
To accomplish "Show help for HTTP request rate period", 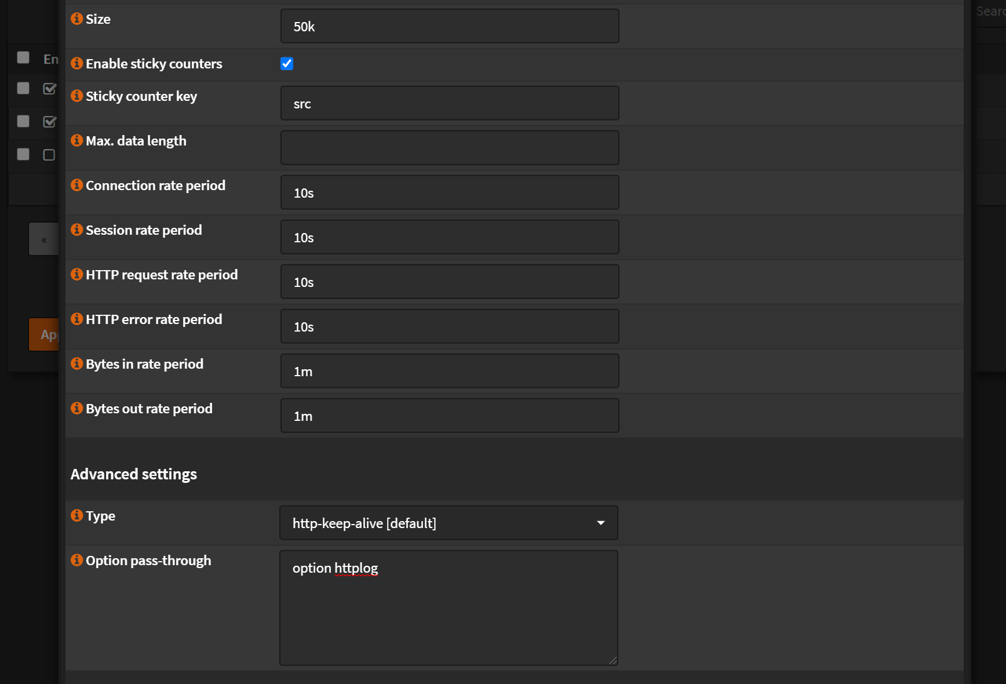I will click(x=76, y=274).
